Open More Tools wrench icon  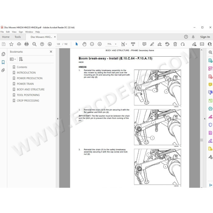(210, 157)
